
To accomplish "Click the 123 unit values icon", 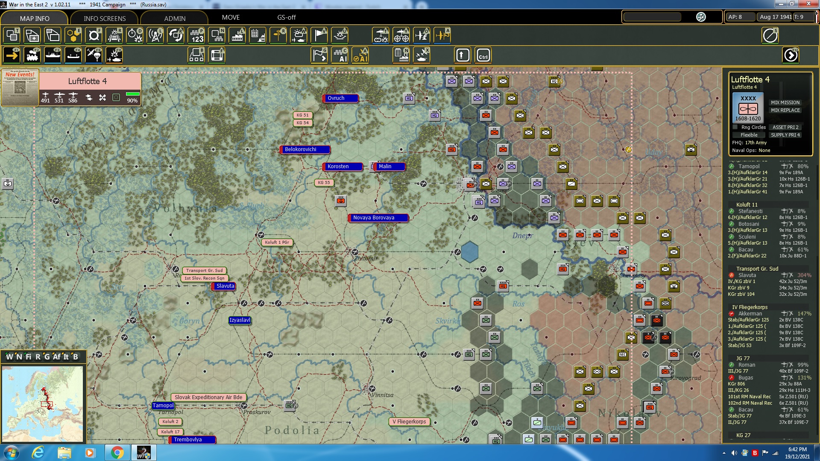I will tap(196, 36).
